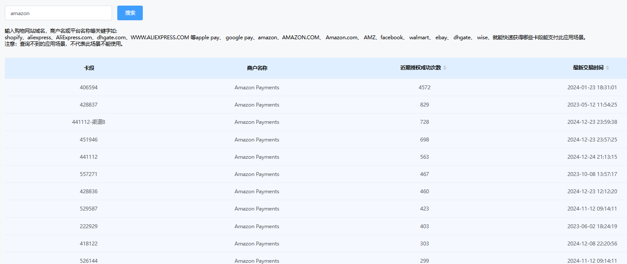This screenshot has height=264, width=627.
Task: Click the sort icon beside 近期授权成功次数
Action: pyautogui.click(x=445, y=68)
